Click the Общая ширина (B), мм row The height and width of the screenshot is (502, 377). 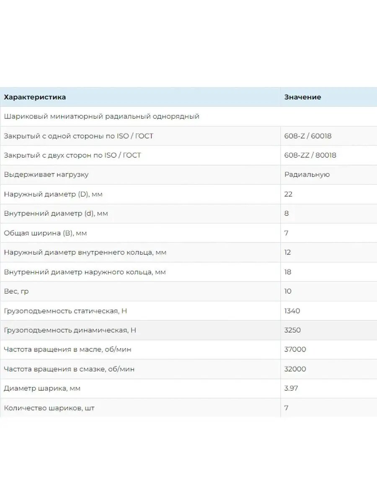coord(188,233)
